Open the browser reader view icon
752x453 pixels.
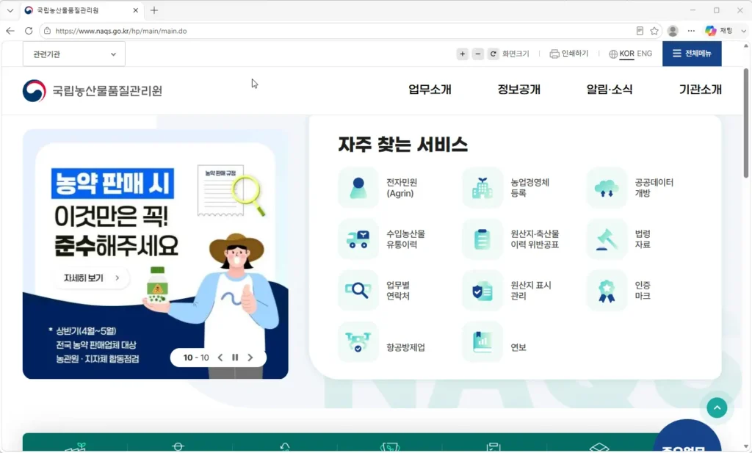click(x=640, y=31)
